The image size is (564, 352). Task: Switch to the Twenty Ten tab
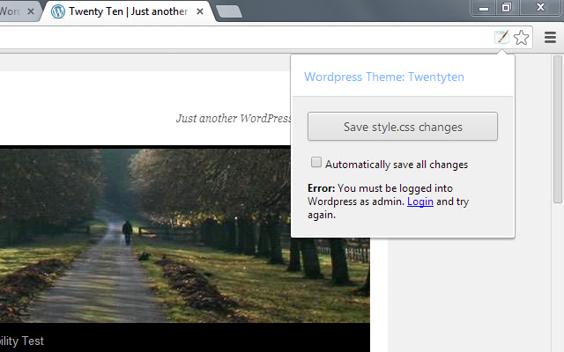128,11
